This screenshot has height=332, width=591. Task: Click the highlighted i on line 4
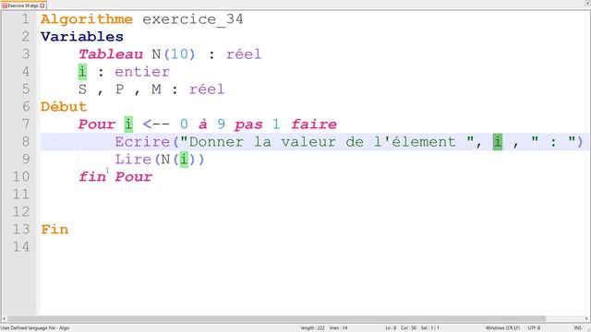pos(82,72)
